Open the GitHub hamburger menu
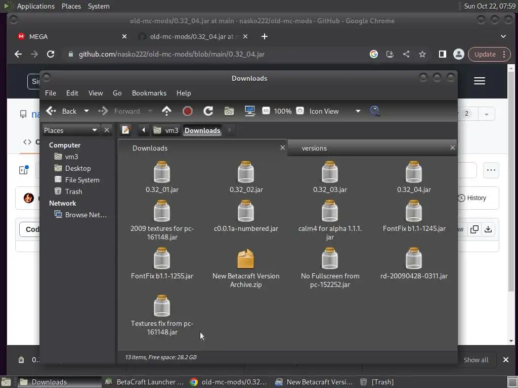 coord(480,81)
